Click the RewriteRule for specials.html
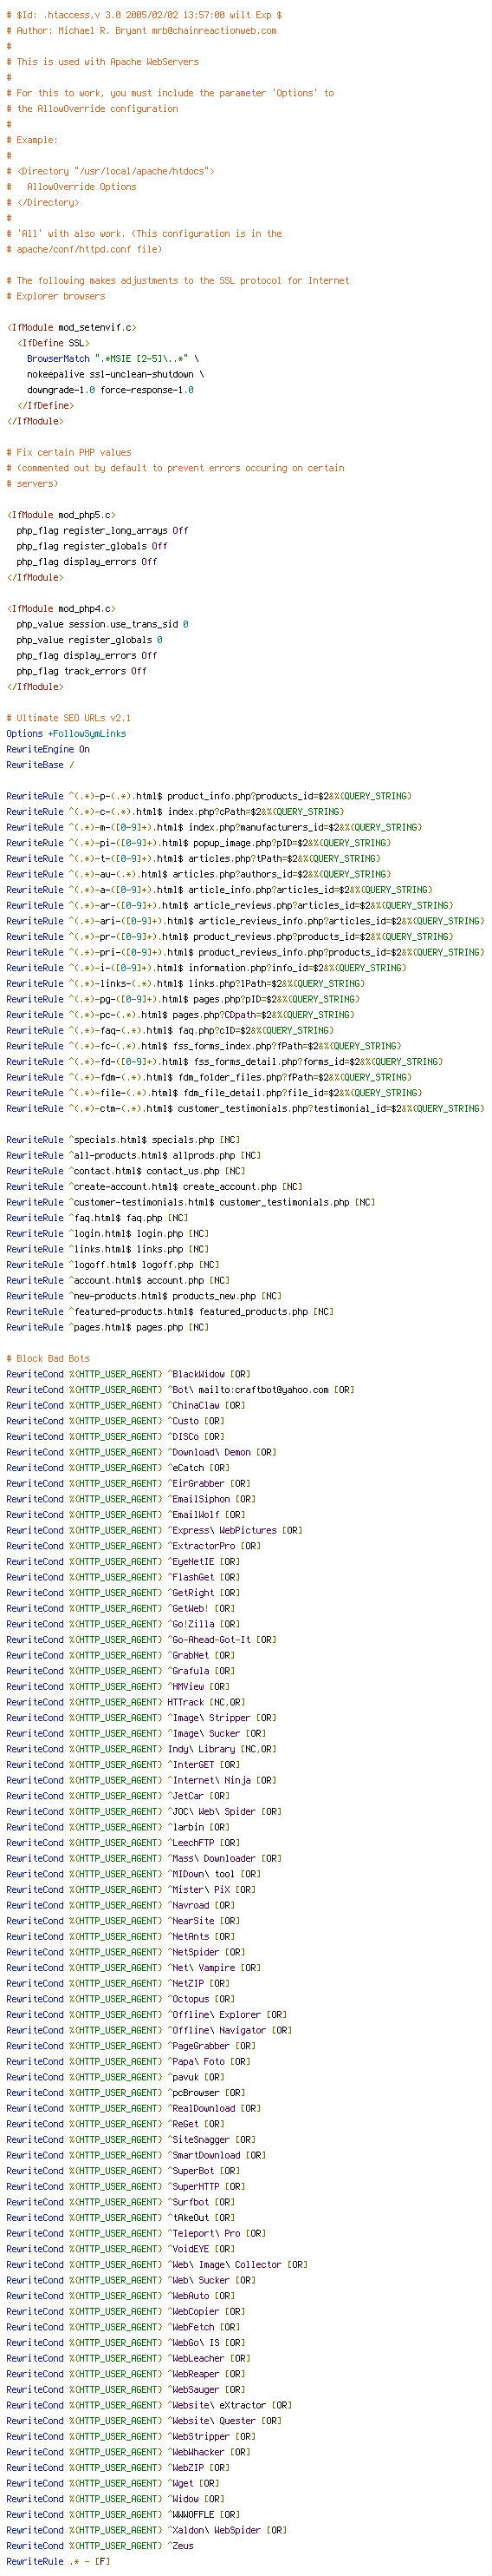Viewport: 492px width, 2576px height. pyautogui.click(x=124, y=1140)
